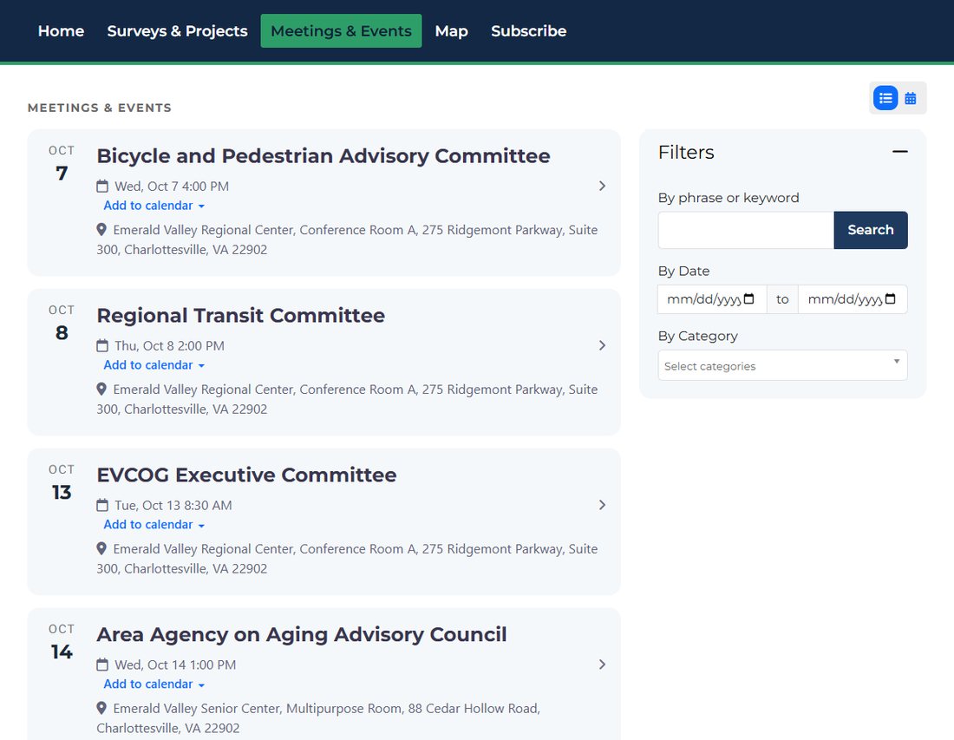Click the Oct 8 date badge
Image resolution: width=954 pixels, height=740 pixels.
point(62,324)
